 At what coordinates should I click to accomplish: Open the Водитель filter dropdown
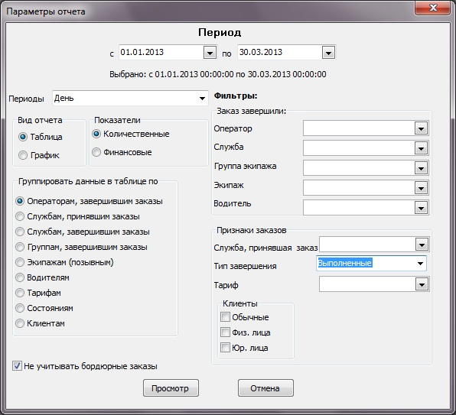click(421, 208)
